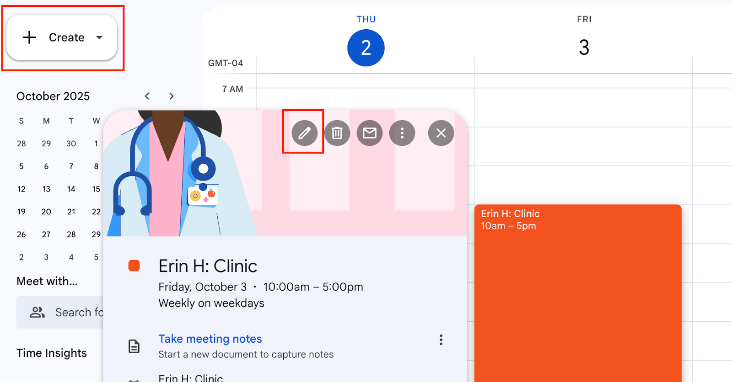The height and width of the screenshot is (382, 732).
Task: Select Thursday 2 date header
Action: (366, 48)
